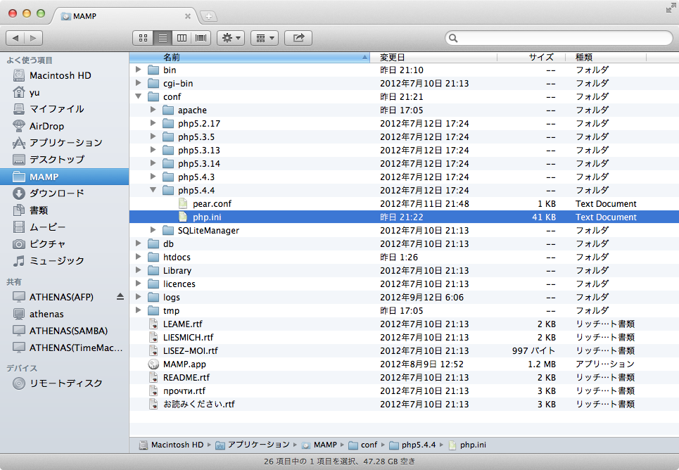Sort by the サイズ column header
The height and width of the screenshot is (470, 679).
(x=531, y=57)
